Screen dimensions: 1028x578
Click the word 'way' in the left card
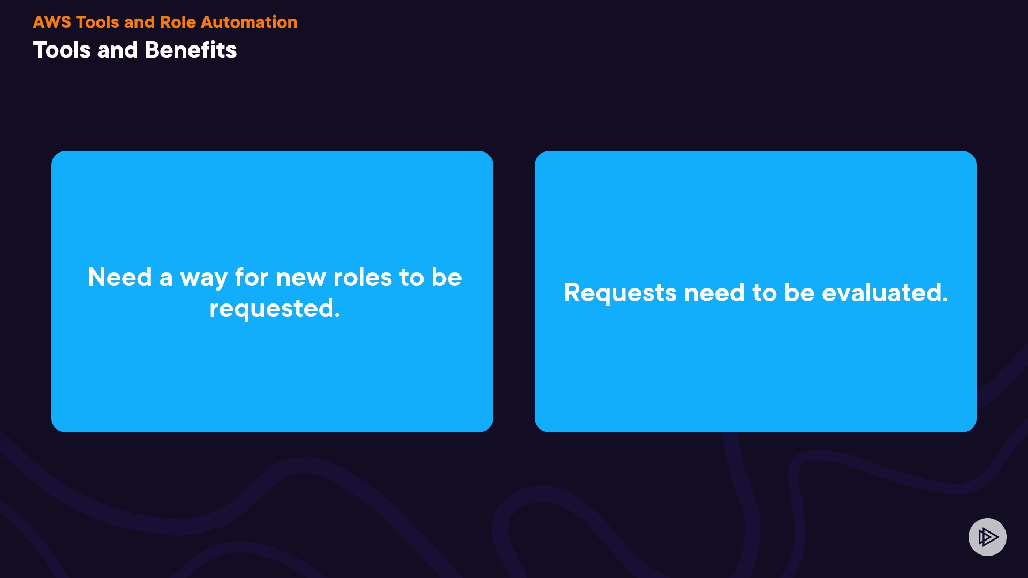pos(203,278)
